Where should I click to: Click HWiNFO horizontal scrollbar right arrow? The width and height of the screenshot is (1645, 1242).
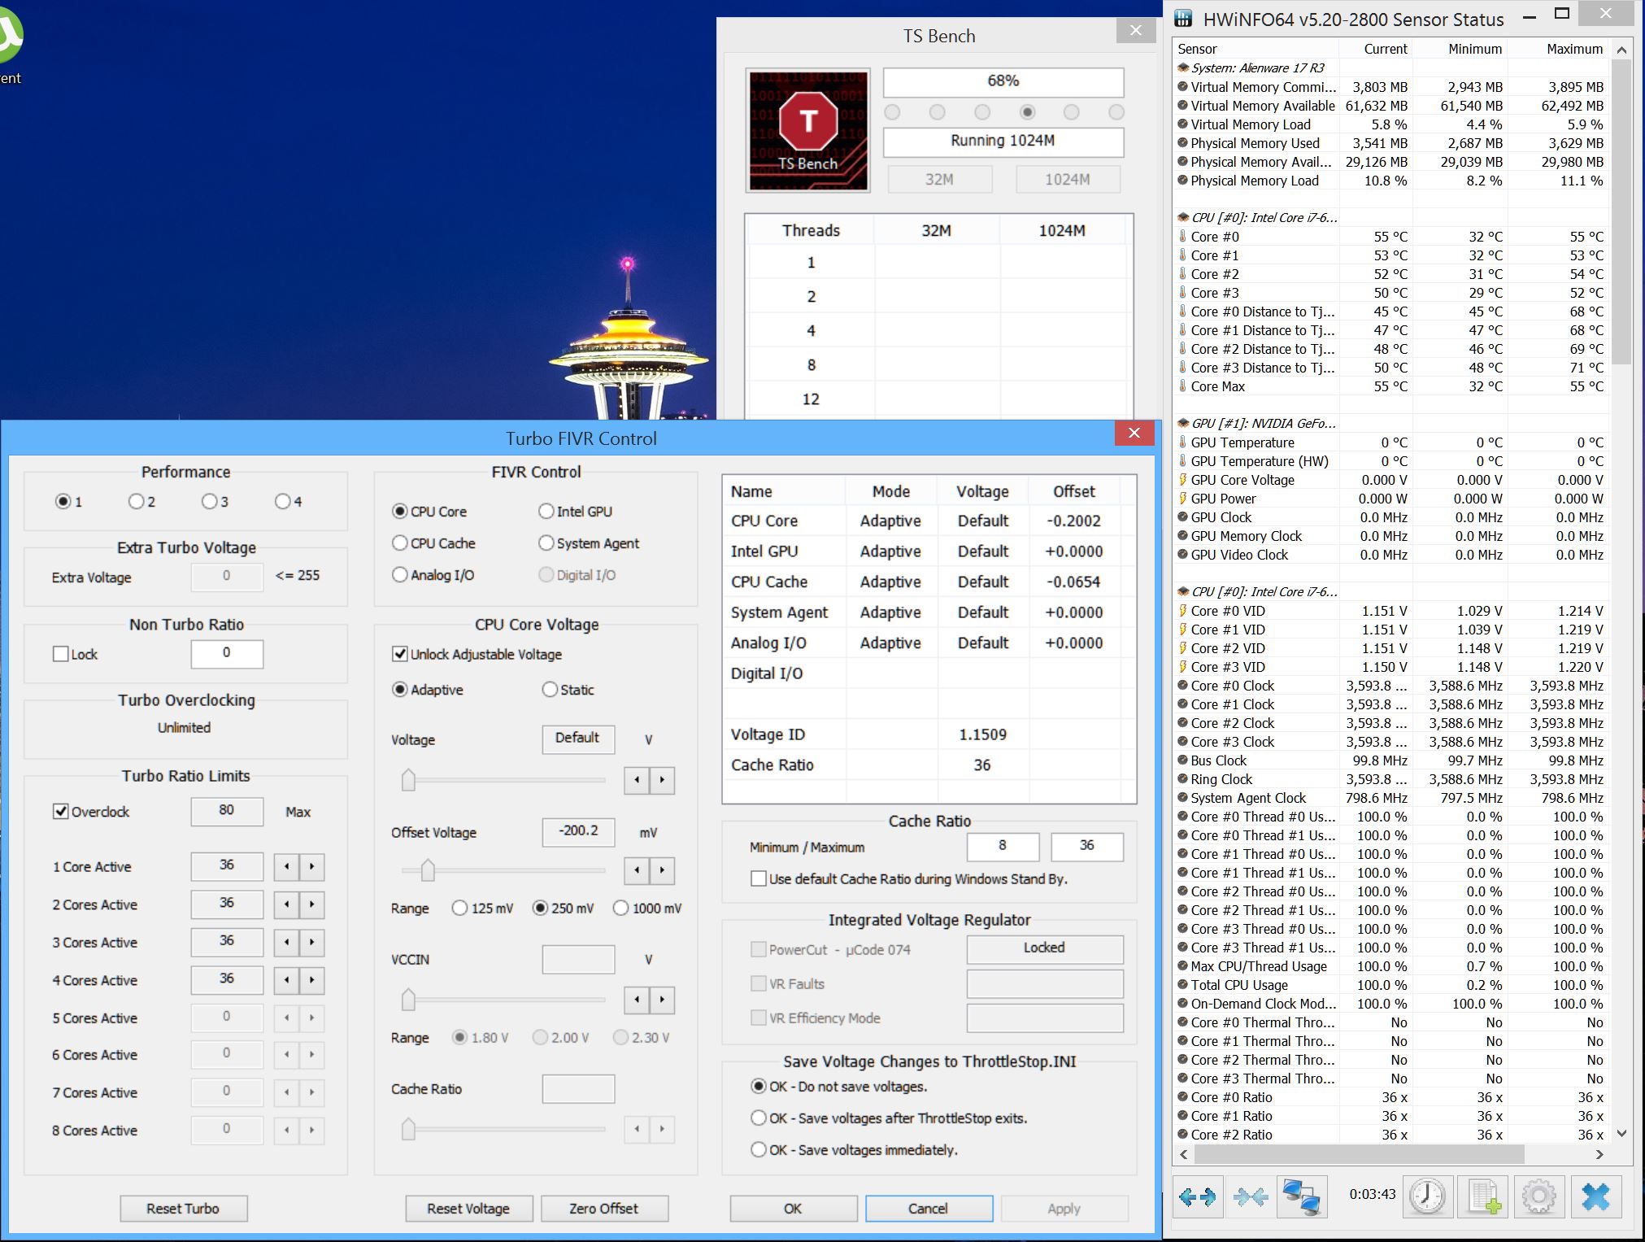click(1599, 1154)
